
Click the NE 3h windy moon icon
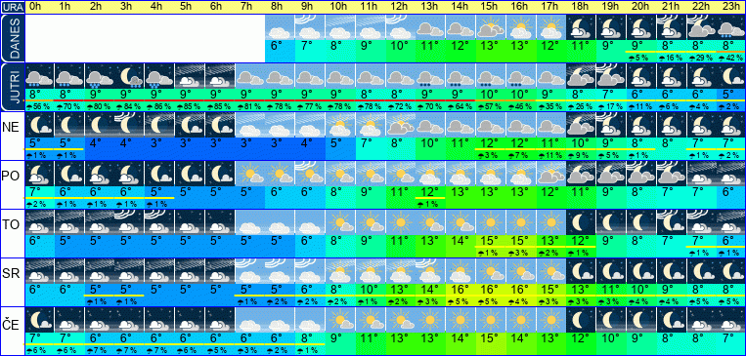[x=129, y=125]
